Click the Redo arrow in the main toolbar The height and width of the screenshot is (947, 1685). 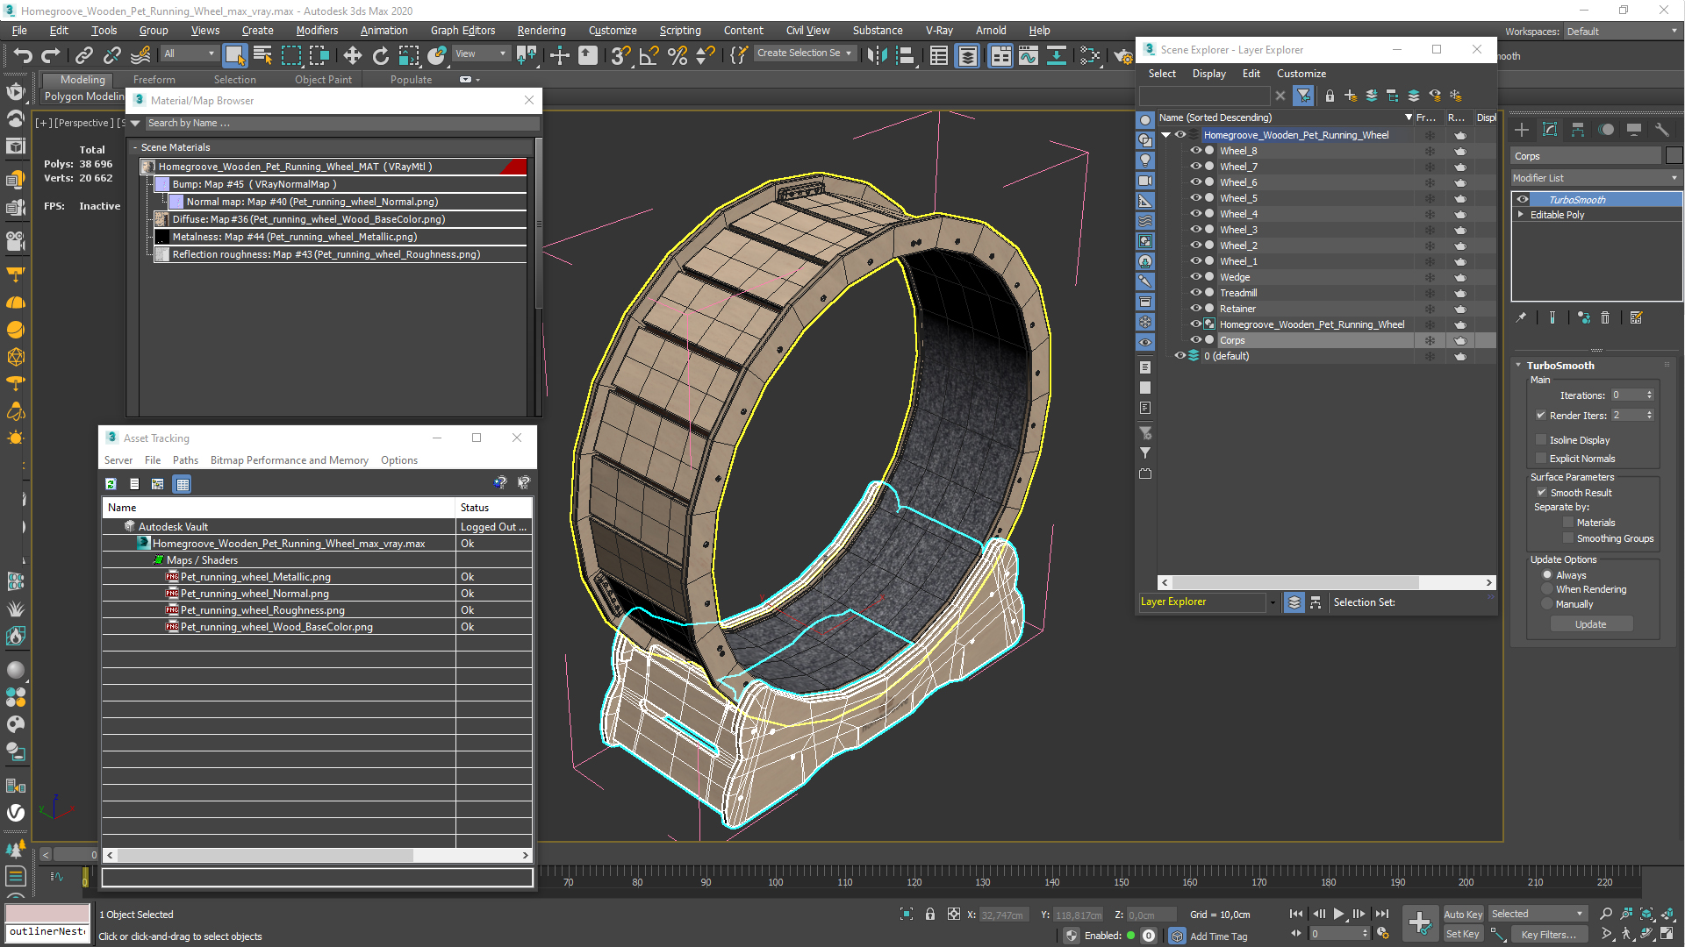click(51, 55)
